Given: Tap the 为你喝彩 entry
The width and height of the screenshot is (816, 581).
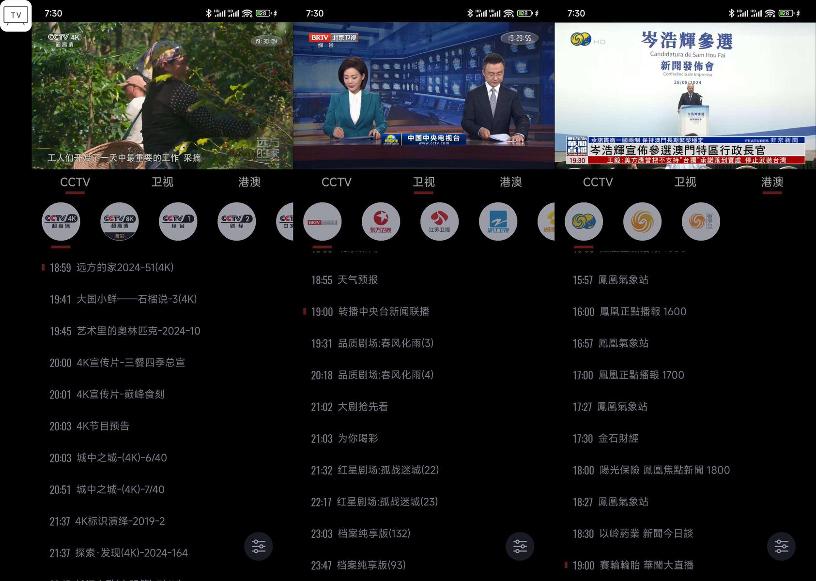Looking at the screenshot, I should pos(344,438).
